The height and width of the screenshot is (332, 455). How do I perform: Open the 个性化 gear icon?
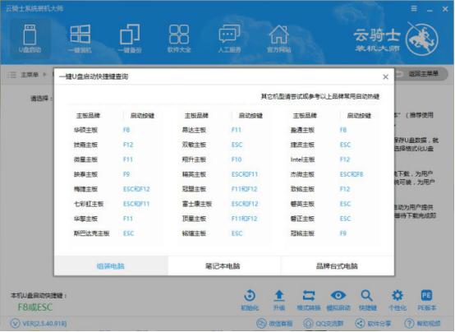[398, 300]
